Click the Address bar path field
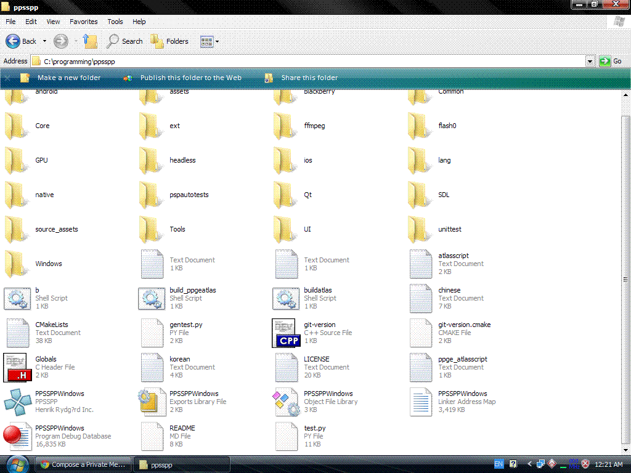The width and height of the screenshot is (631, 473). (308, 62)
